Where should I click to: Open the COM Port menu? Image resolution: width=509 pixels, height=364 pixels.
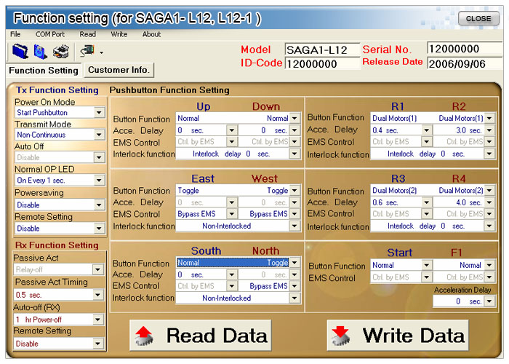coord(49,34)
